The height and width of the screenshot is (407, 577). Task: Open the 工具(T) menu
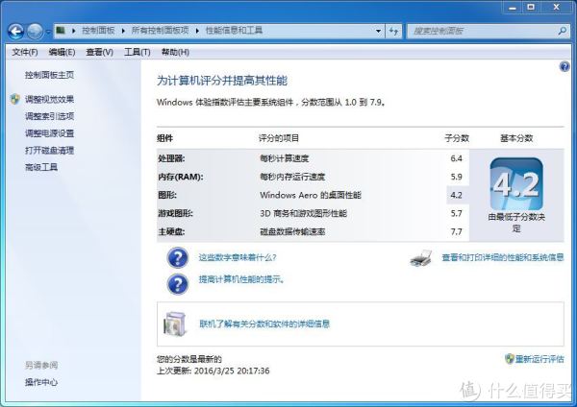[138, 52]
